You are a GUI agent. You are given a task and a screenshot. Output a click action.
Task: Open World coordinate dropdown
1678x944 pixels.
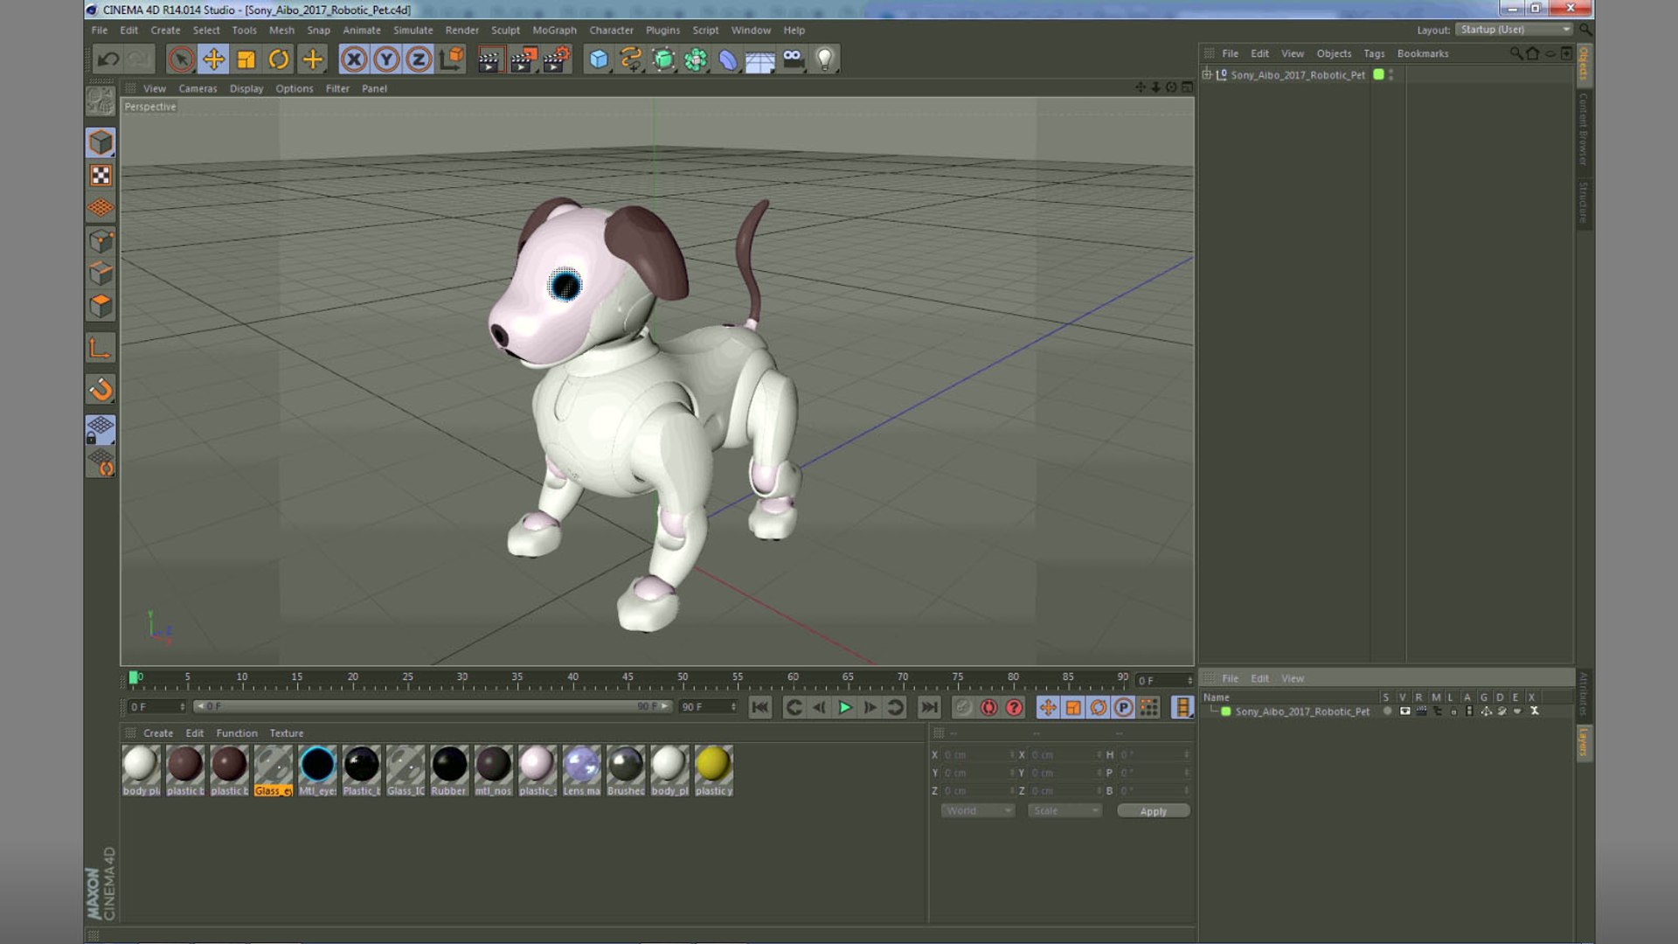click(977, 810)
